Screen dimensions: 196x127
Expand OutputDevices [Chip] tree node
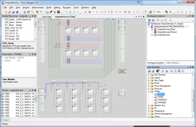(152, 29)
